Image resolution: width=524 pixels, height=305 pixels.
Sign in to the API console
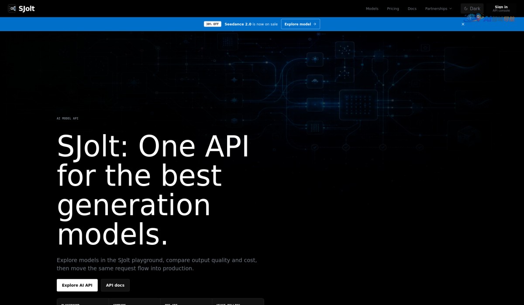[x=501, y=8]
